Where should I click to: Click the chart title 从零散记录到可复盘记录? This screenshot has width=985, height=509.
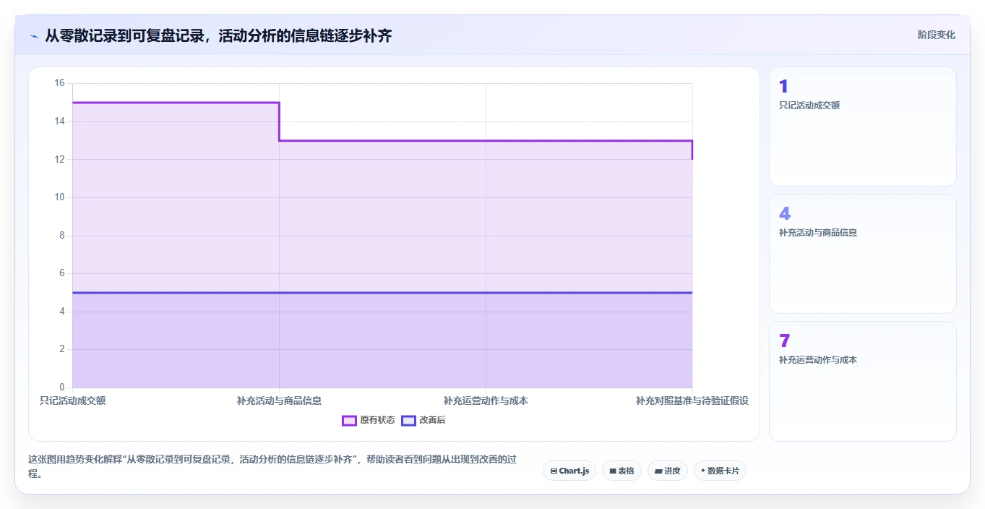pos(218,35)
